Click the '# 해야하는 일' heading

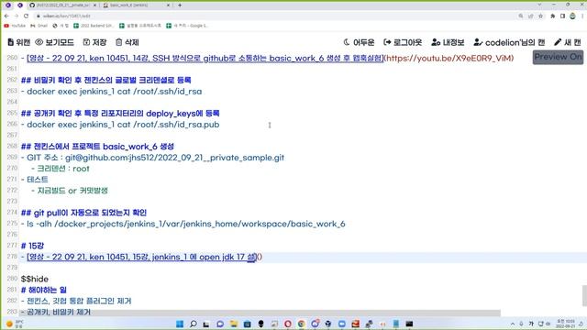pyautogui.click(x=44, y=290)
